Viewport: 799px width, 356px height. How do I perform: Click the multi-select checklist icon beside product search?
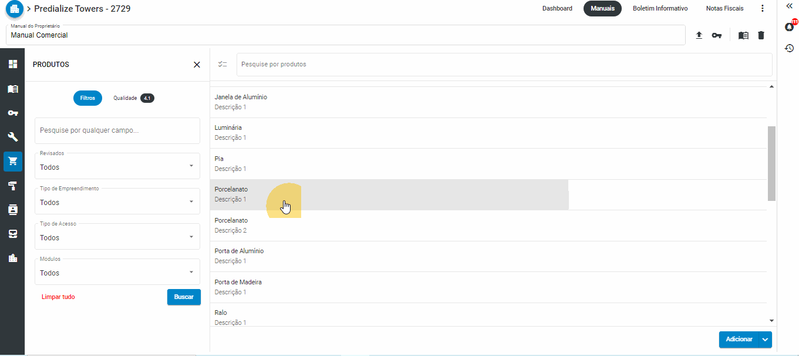coord(222,64)
